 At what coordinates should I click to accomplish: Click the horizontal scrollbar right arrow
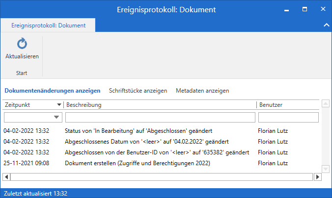pyautogui.click(x=316, y=176)
